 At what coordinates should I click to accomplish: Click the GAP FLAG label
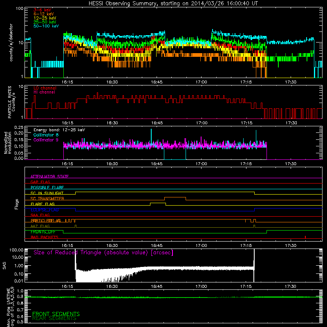point(40,182)
